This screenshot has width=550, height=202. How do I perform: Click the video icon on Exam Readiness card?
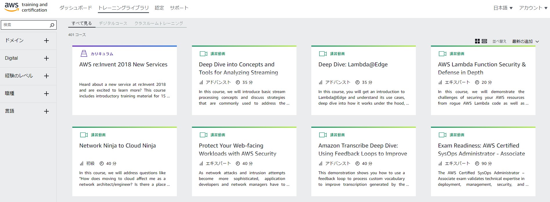[x=443, y=135]
